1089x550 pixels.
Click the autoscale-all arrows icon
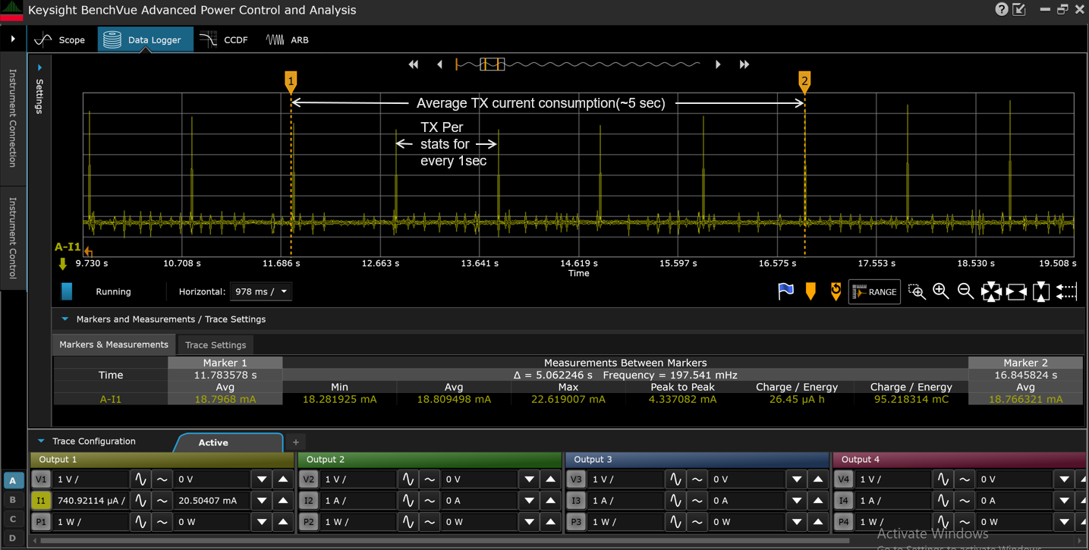click(991, 291)
